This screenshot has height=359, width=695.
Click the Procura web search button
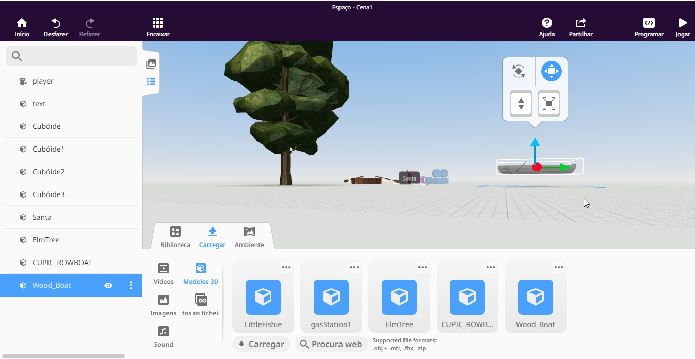(331, 344)
